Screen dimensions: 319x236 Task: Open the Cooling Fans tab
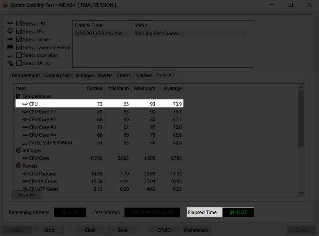coord(58,75)
